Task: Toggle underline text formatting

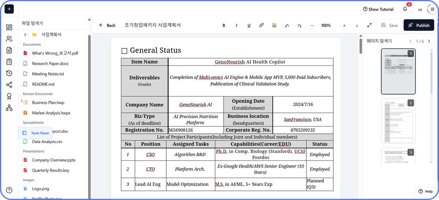Action: [x=249, y=26]
